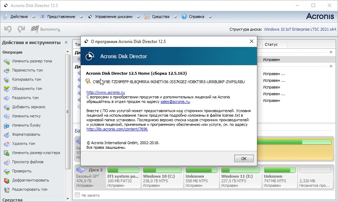Select the Resize volume icon

point(7,61)
